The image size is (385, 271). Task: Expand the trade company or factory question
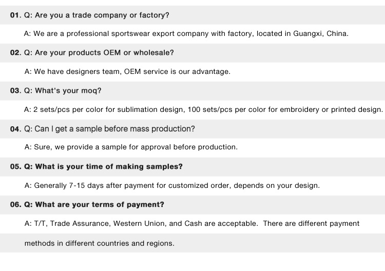[97, 15]
